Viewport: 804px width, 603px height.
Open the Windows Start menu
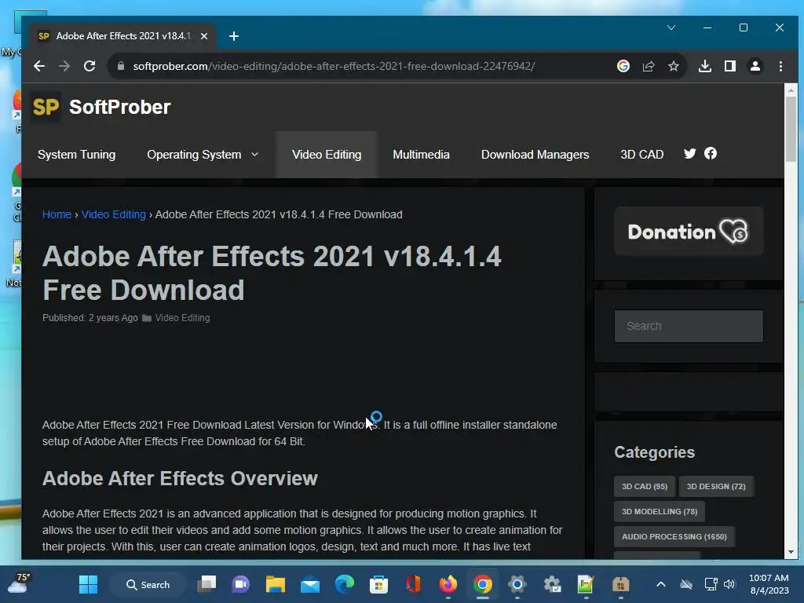pyautogui.click(x=88, y=584)
